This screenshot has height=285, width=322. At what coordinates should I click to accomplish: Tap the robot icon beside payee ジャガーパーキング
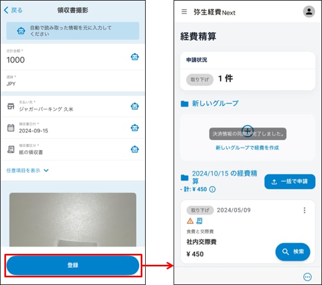point(135,106)
